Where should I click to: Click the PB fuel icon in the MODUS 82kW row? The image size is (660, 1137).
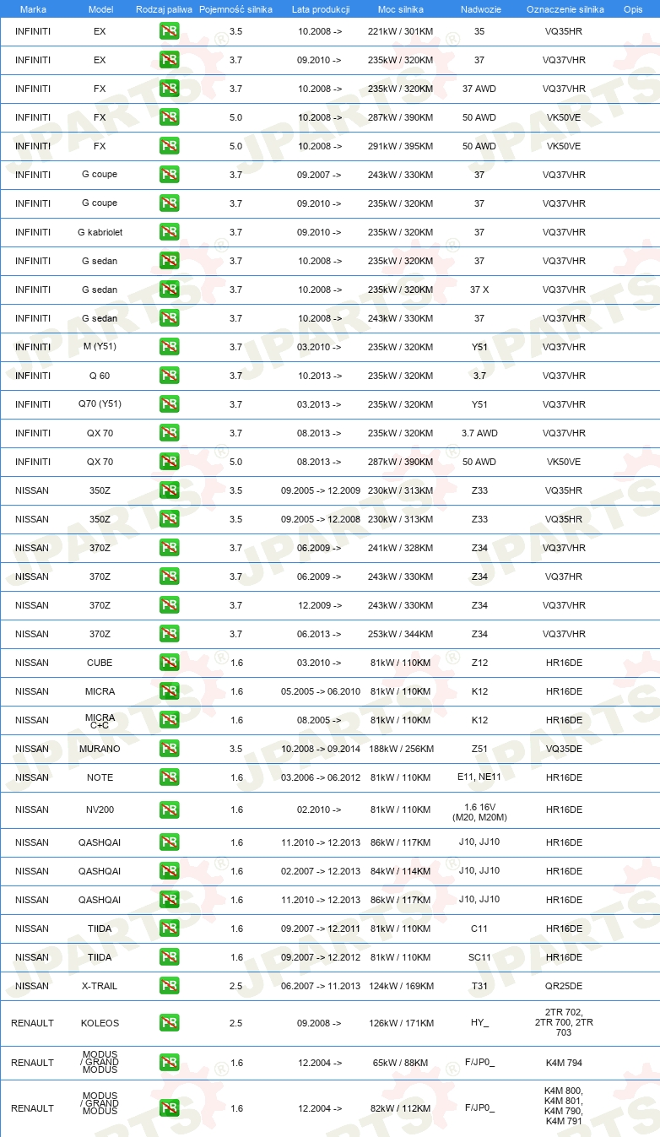(x=169, y=1108)
